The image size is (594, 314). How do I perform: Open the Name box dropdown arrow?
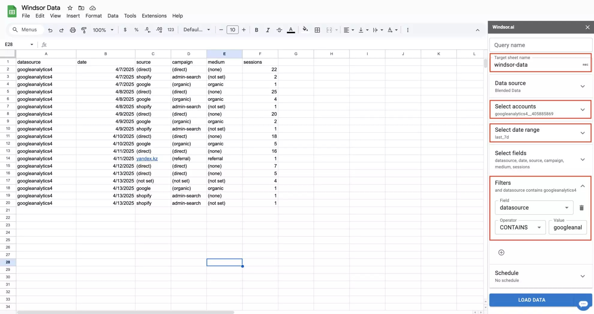[31, 44]
